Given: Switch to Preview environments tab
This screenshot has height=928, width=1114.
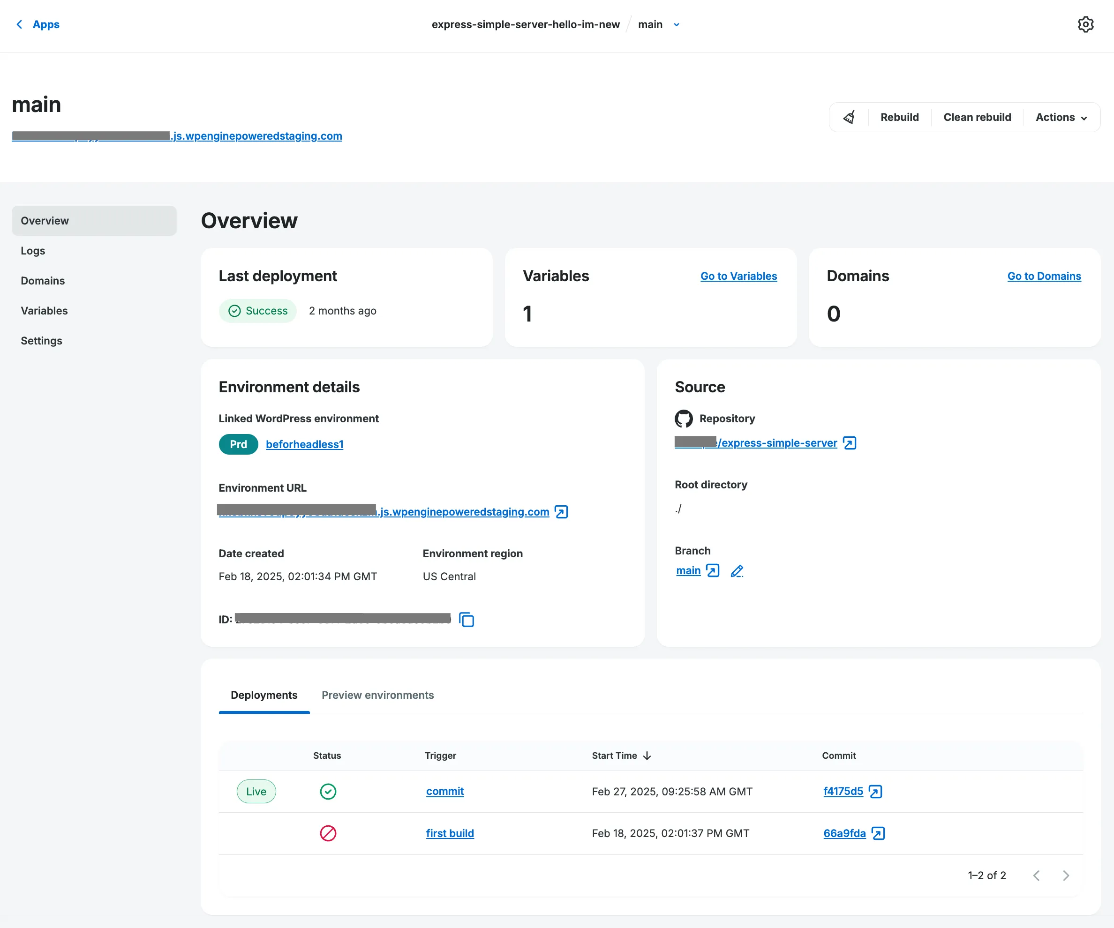Looking at the screenshot, I should point(378,695).
